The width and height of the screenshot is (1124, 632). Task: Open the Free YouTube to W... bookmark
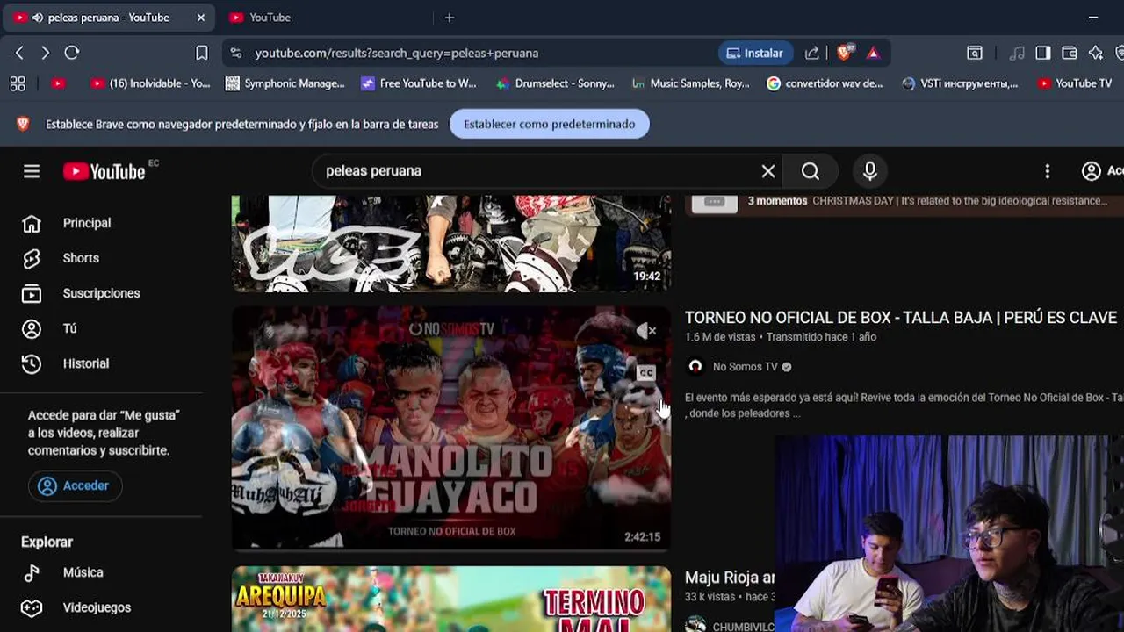(x=419, y=83)
